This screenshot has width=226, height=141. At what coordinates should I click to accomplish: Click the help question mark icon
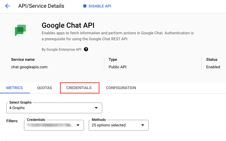click(86, 49)
